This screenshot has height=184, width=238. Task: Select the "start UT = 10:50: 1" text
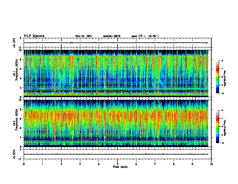[145, 36]
